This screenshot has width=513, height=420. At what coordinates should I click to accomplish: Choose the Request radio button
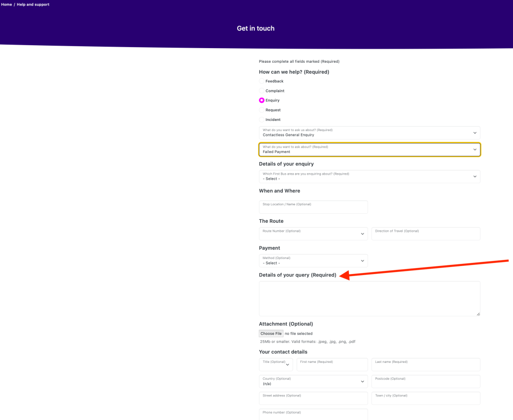click(262, 110)
